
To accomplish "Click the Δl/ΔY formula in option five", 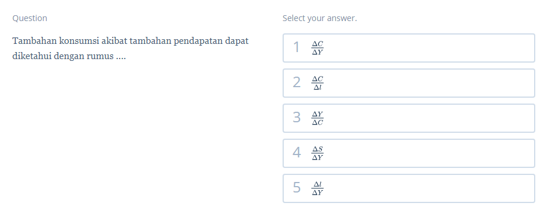I will tap(317, 188).
